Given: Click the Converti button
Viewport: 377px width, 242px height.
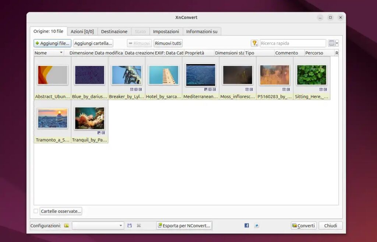Looking at the screenshot, I should pos(303,225).
